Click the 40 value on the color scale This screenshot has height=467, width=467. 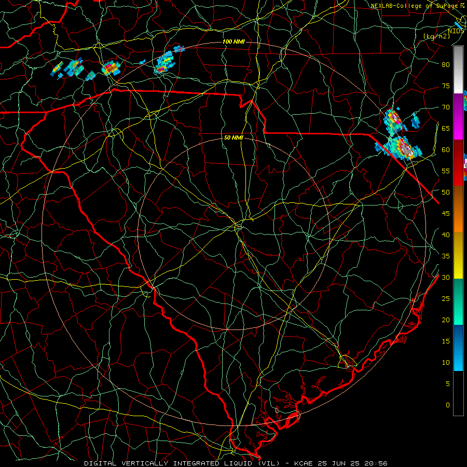(x=446, y=235)
